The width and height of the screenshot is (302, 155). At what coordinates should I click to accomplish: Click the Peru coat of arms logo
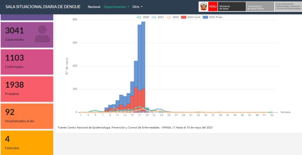pyautogui.click(x=203, y=6)
